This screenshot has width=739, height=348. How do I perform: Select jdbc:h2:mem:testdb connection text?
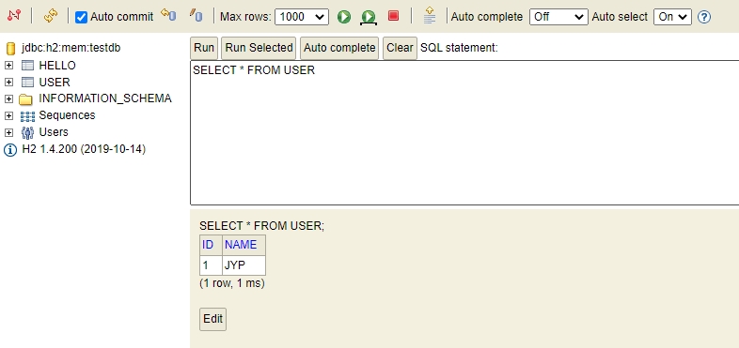[71, 48]
